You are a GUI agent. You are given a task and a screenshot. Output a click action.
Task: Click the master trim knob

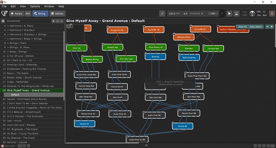[x=252, y=14]
